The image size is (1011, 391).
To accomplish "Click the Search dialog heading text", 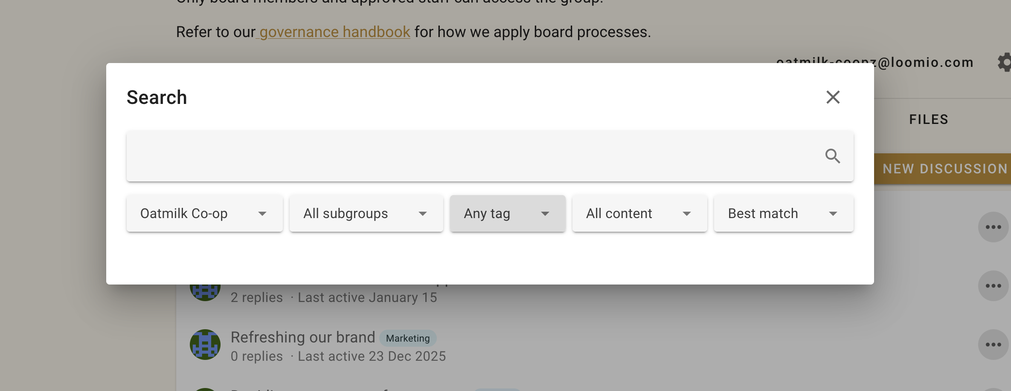I will pos(157,98).
